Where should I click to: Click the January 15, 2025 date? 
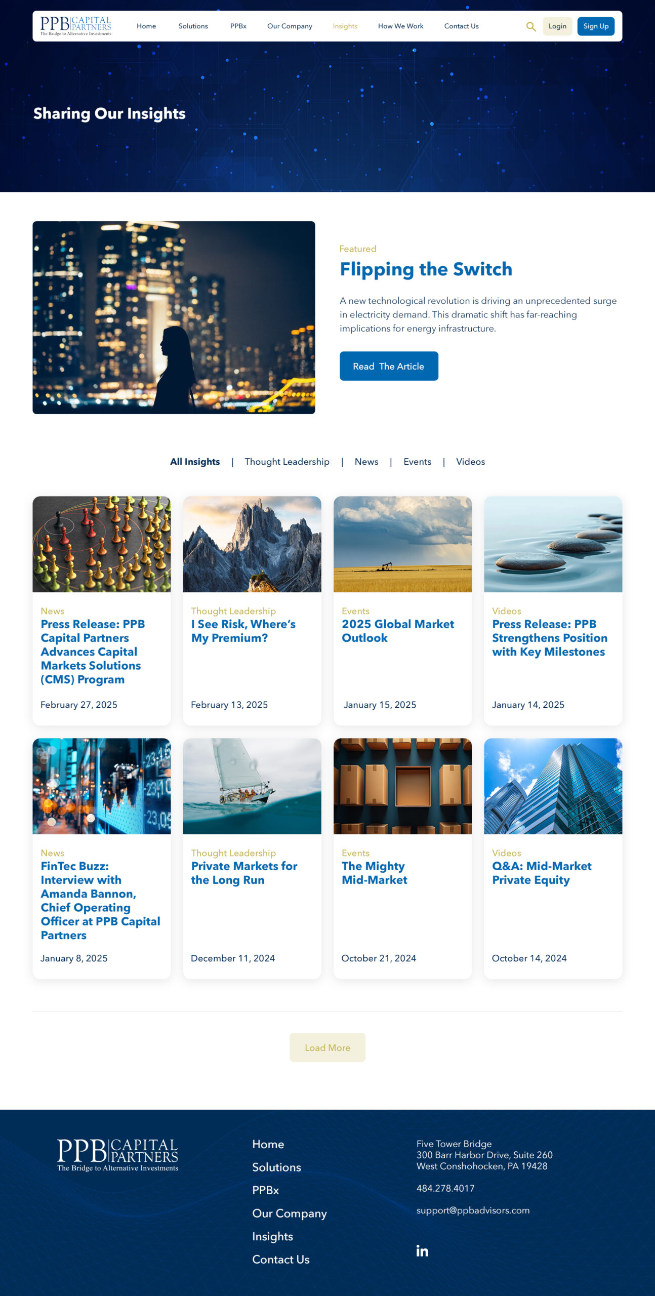coord(380,705)
